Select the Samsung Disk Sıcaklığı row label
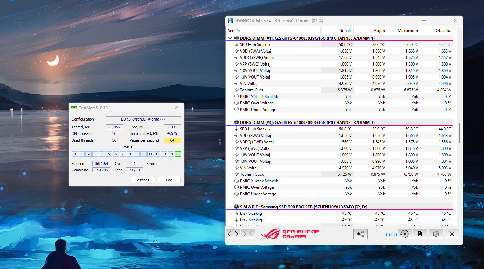 point(252,213)
